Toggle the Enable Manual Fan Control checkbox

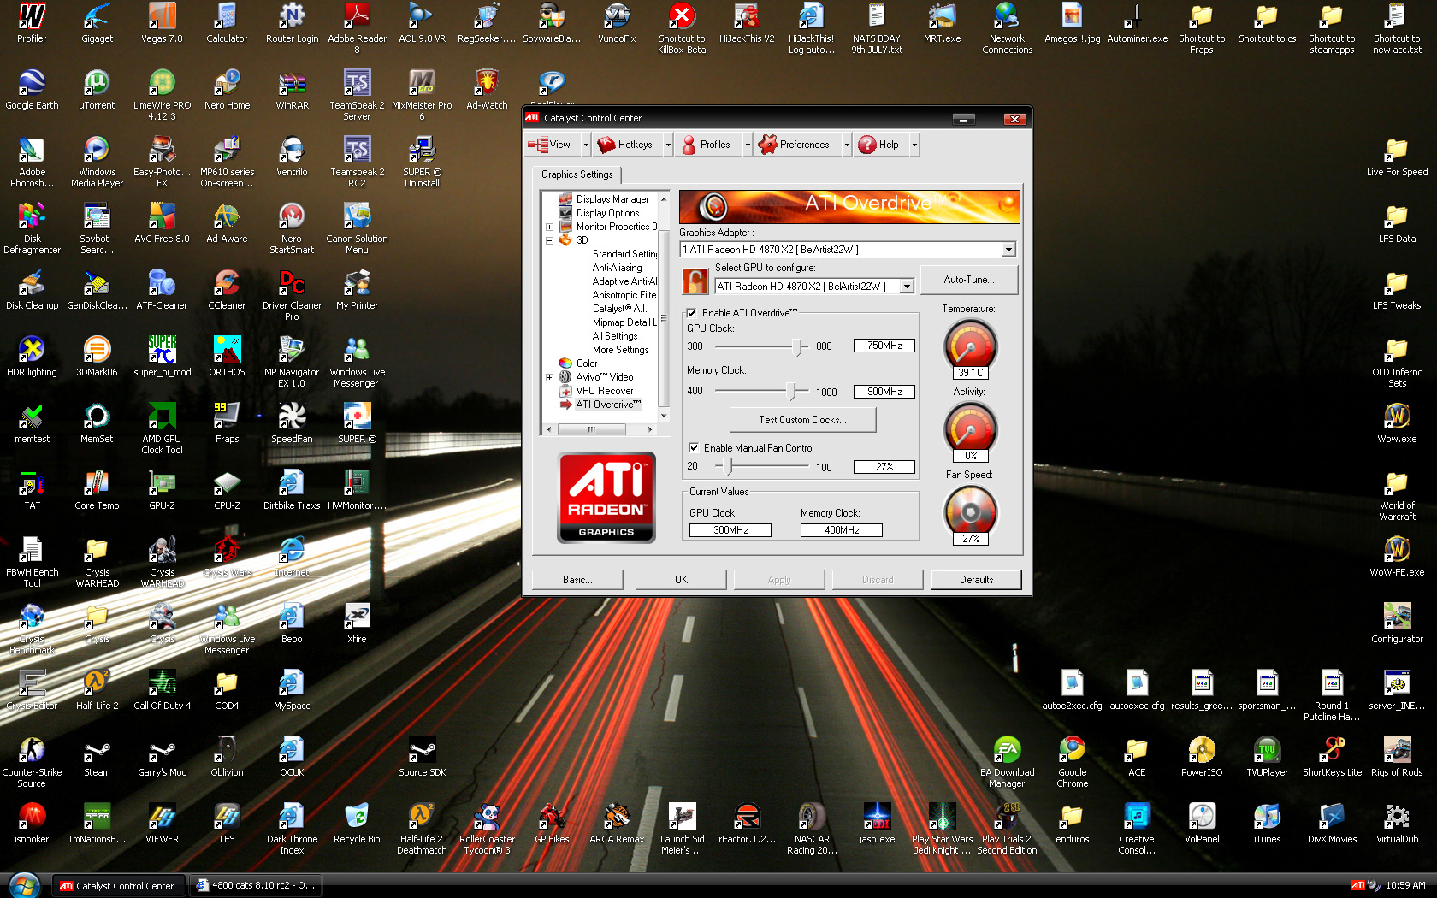point(693,447)
